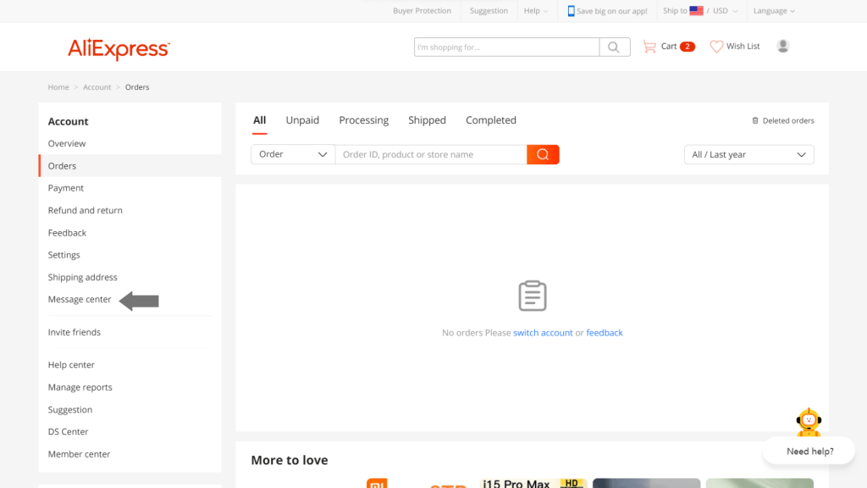Open the shopping Cart icon
This screenshot has width=867, height=488.
649,47
